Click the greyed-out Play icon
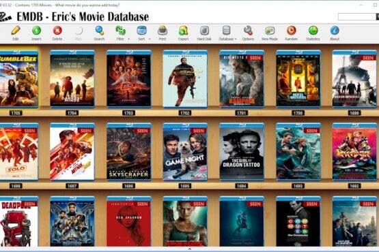379x252 pixels. coord(78,31)
